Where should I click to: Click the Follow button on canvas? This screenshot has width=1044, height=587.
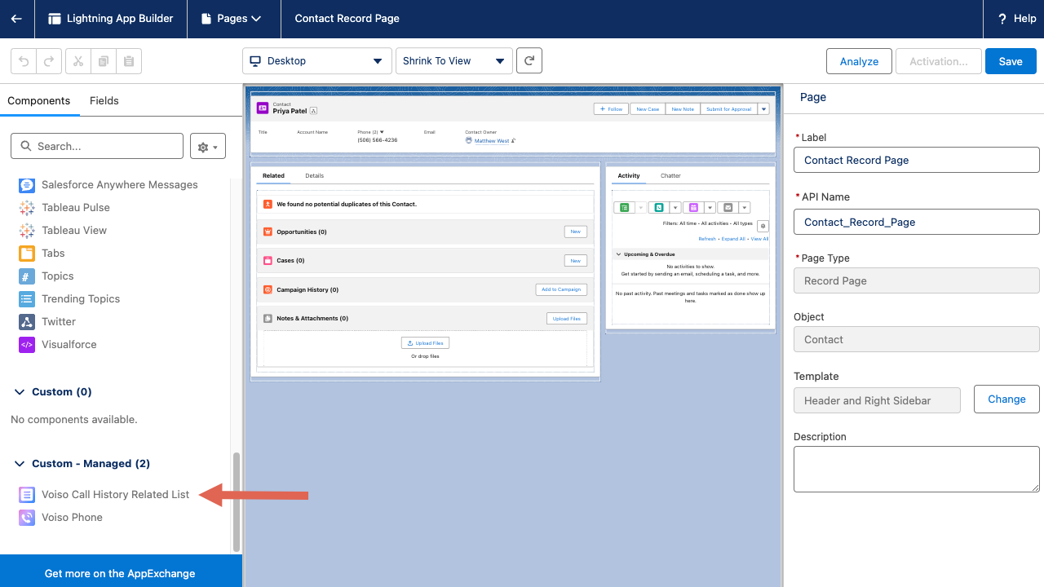[x=611, y=108]
